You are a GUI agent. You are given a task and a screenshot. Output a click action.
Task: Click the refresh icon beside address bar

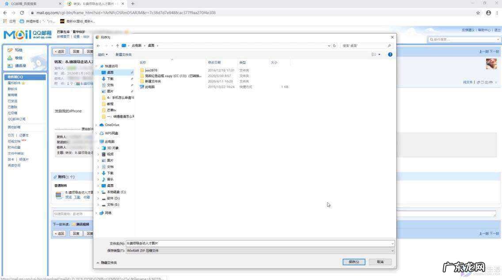tap(334, 45)
